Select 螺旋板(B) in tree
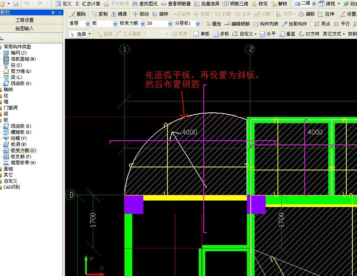The width and height of the screenshot is (357, 276). [18, 132]
